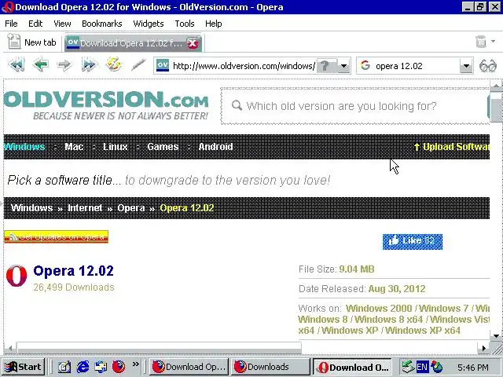Click the Show Desktop quick launch icon
This screenshot has height=377, width=503.
tap(64, 367)
